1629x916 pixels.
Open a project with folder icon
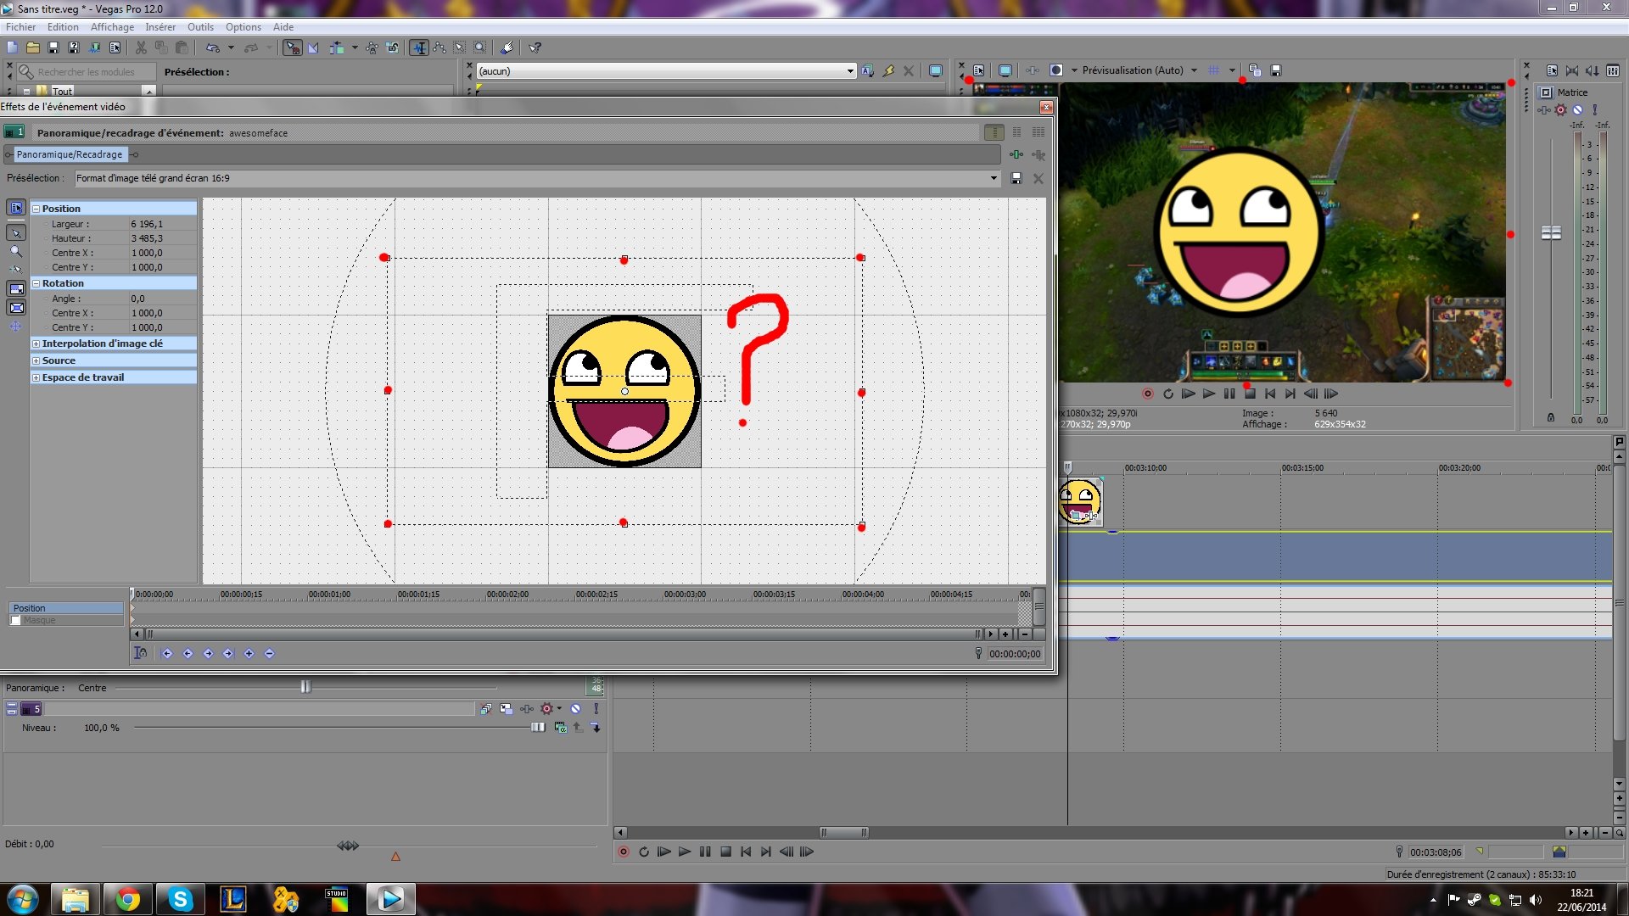33,47
